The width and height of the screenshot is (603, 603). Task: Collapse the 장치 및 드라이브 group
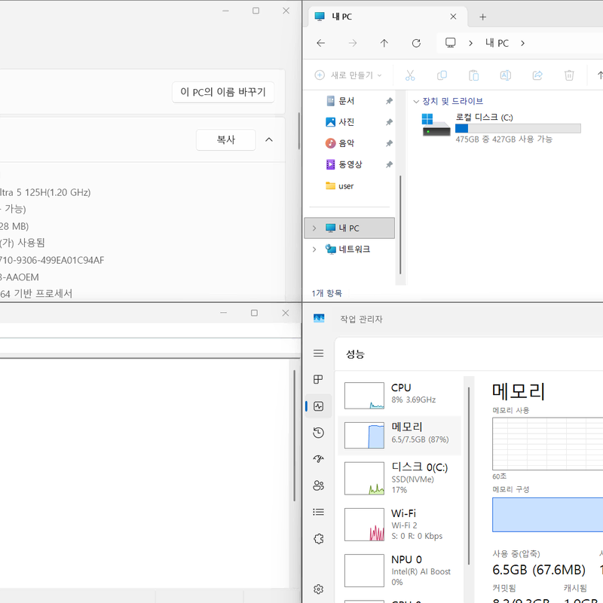tap(416, 102)
